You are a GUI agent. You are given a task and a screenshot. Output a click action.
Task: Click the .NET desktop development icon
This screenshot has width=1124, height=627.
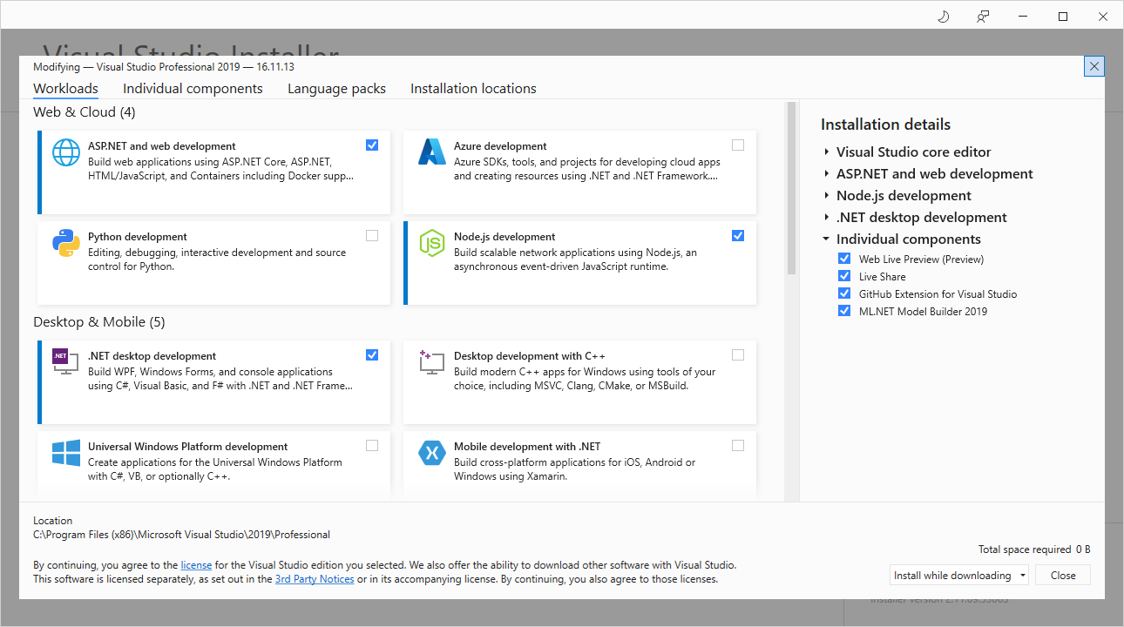click(x=64, y=361)
